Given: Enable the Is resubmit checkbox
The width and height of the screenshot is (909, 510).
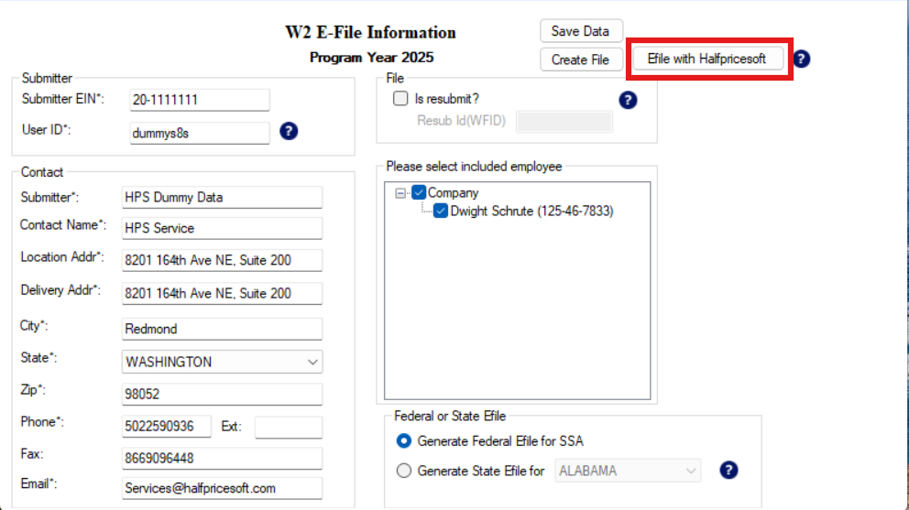Looking at the screenshot, I should pyautogui.click(x=400, y=99).
